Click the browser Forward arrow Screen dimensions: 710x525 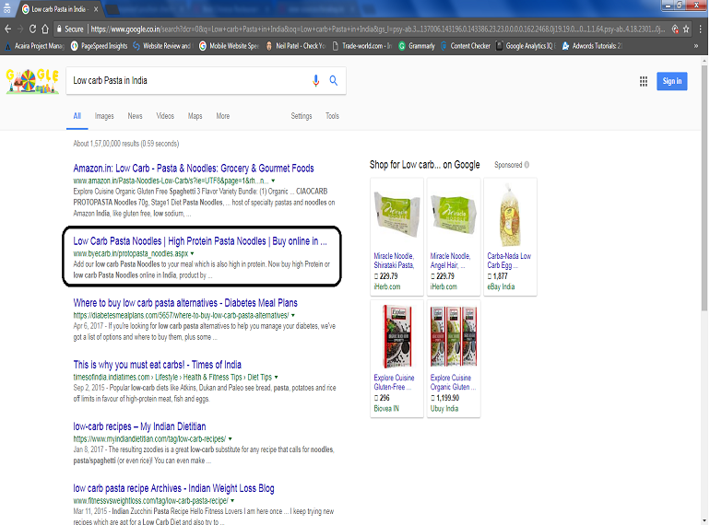click(x=20, y=29)
